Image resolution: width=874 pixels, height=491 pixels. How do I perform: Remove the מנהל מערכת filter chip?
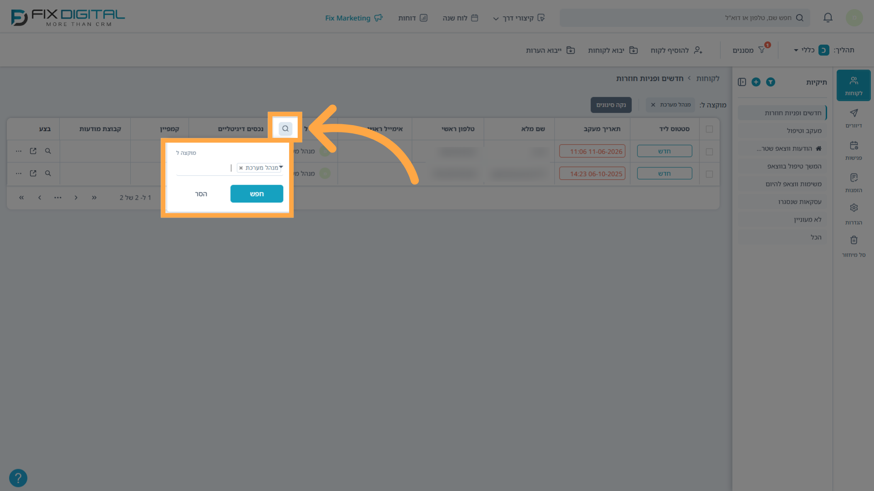(653, 105)
